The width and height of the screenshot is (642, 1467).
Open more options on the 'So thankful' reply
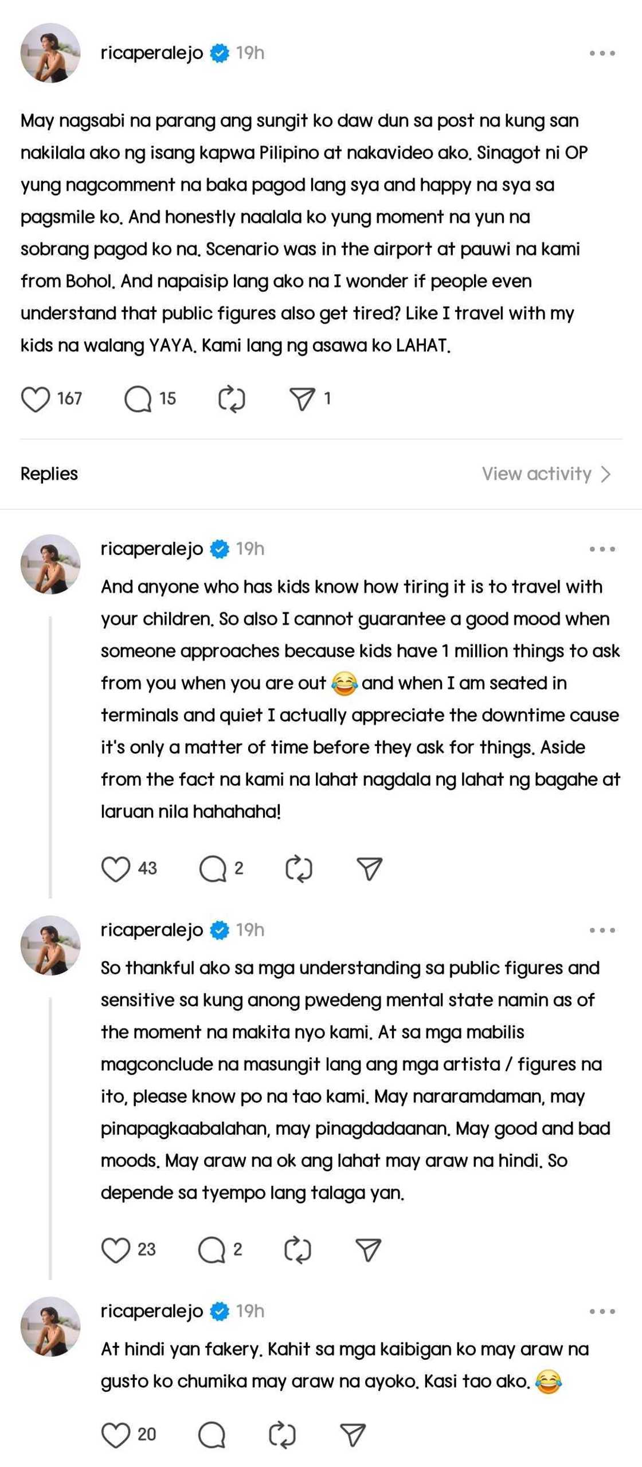point(602,930)
